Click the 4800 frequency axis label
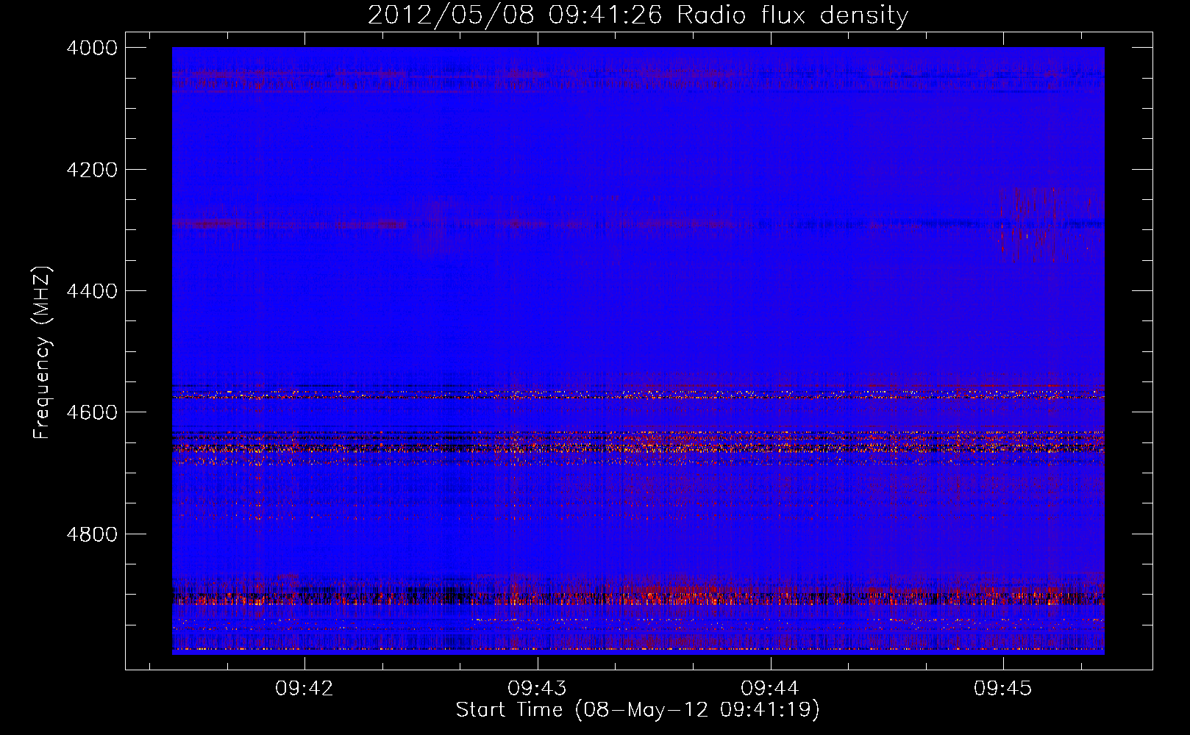The image size is (1190, 735). click(x=92, y=534)
